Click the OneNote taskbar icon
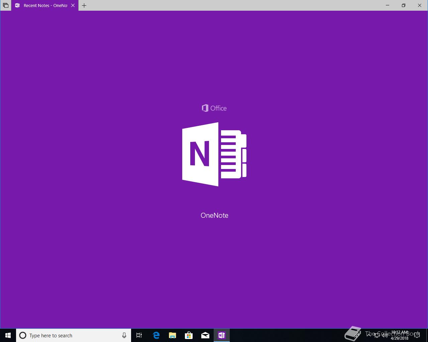This screenshot has height=342, width=428. 222,335
